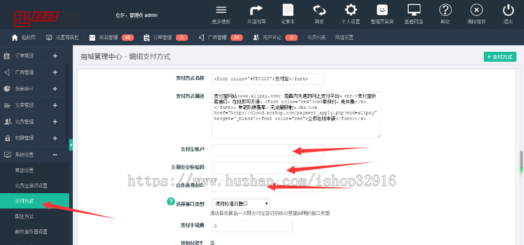
Task: Click the 文章管理 lines icon
Action: pos(6,105)
